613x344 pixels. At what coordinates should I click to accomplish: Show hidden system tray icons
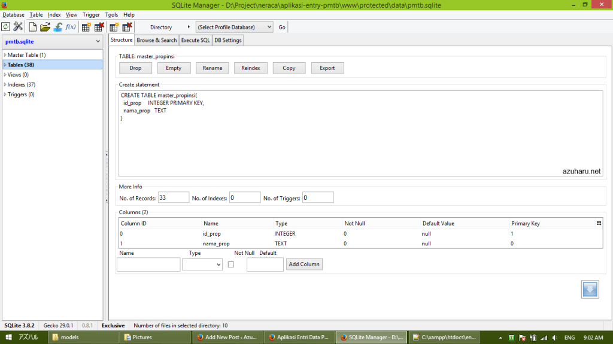tap(500, 337)
